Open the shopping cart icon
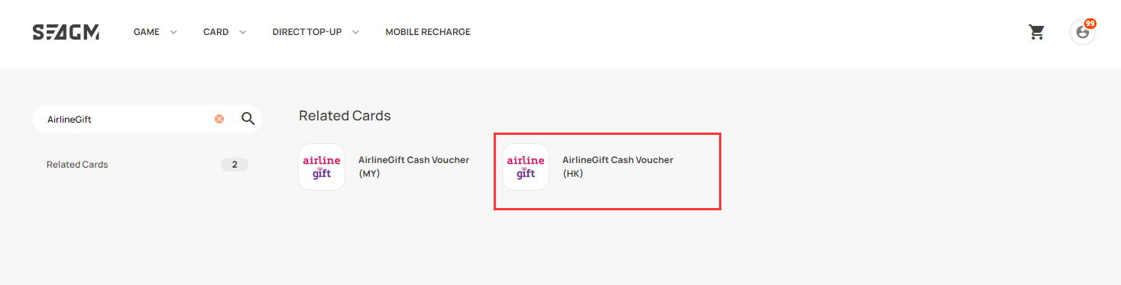 1036,32
